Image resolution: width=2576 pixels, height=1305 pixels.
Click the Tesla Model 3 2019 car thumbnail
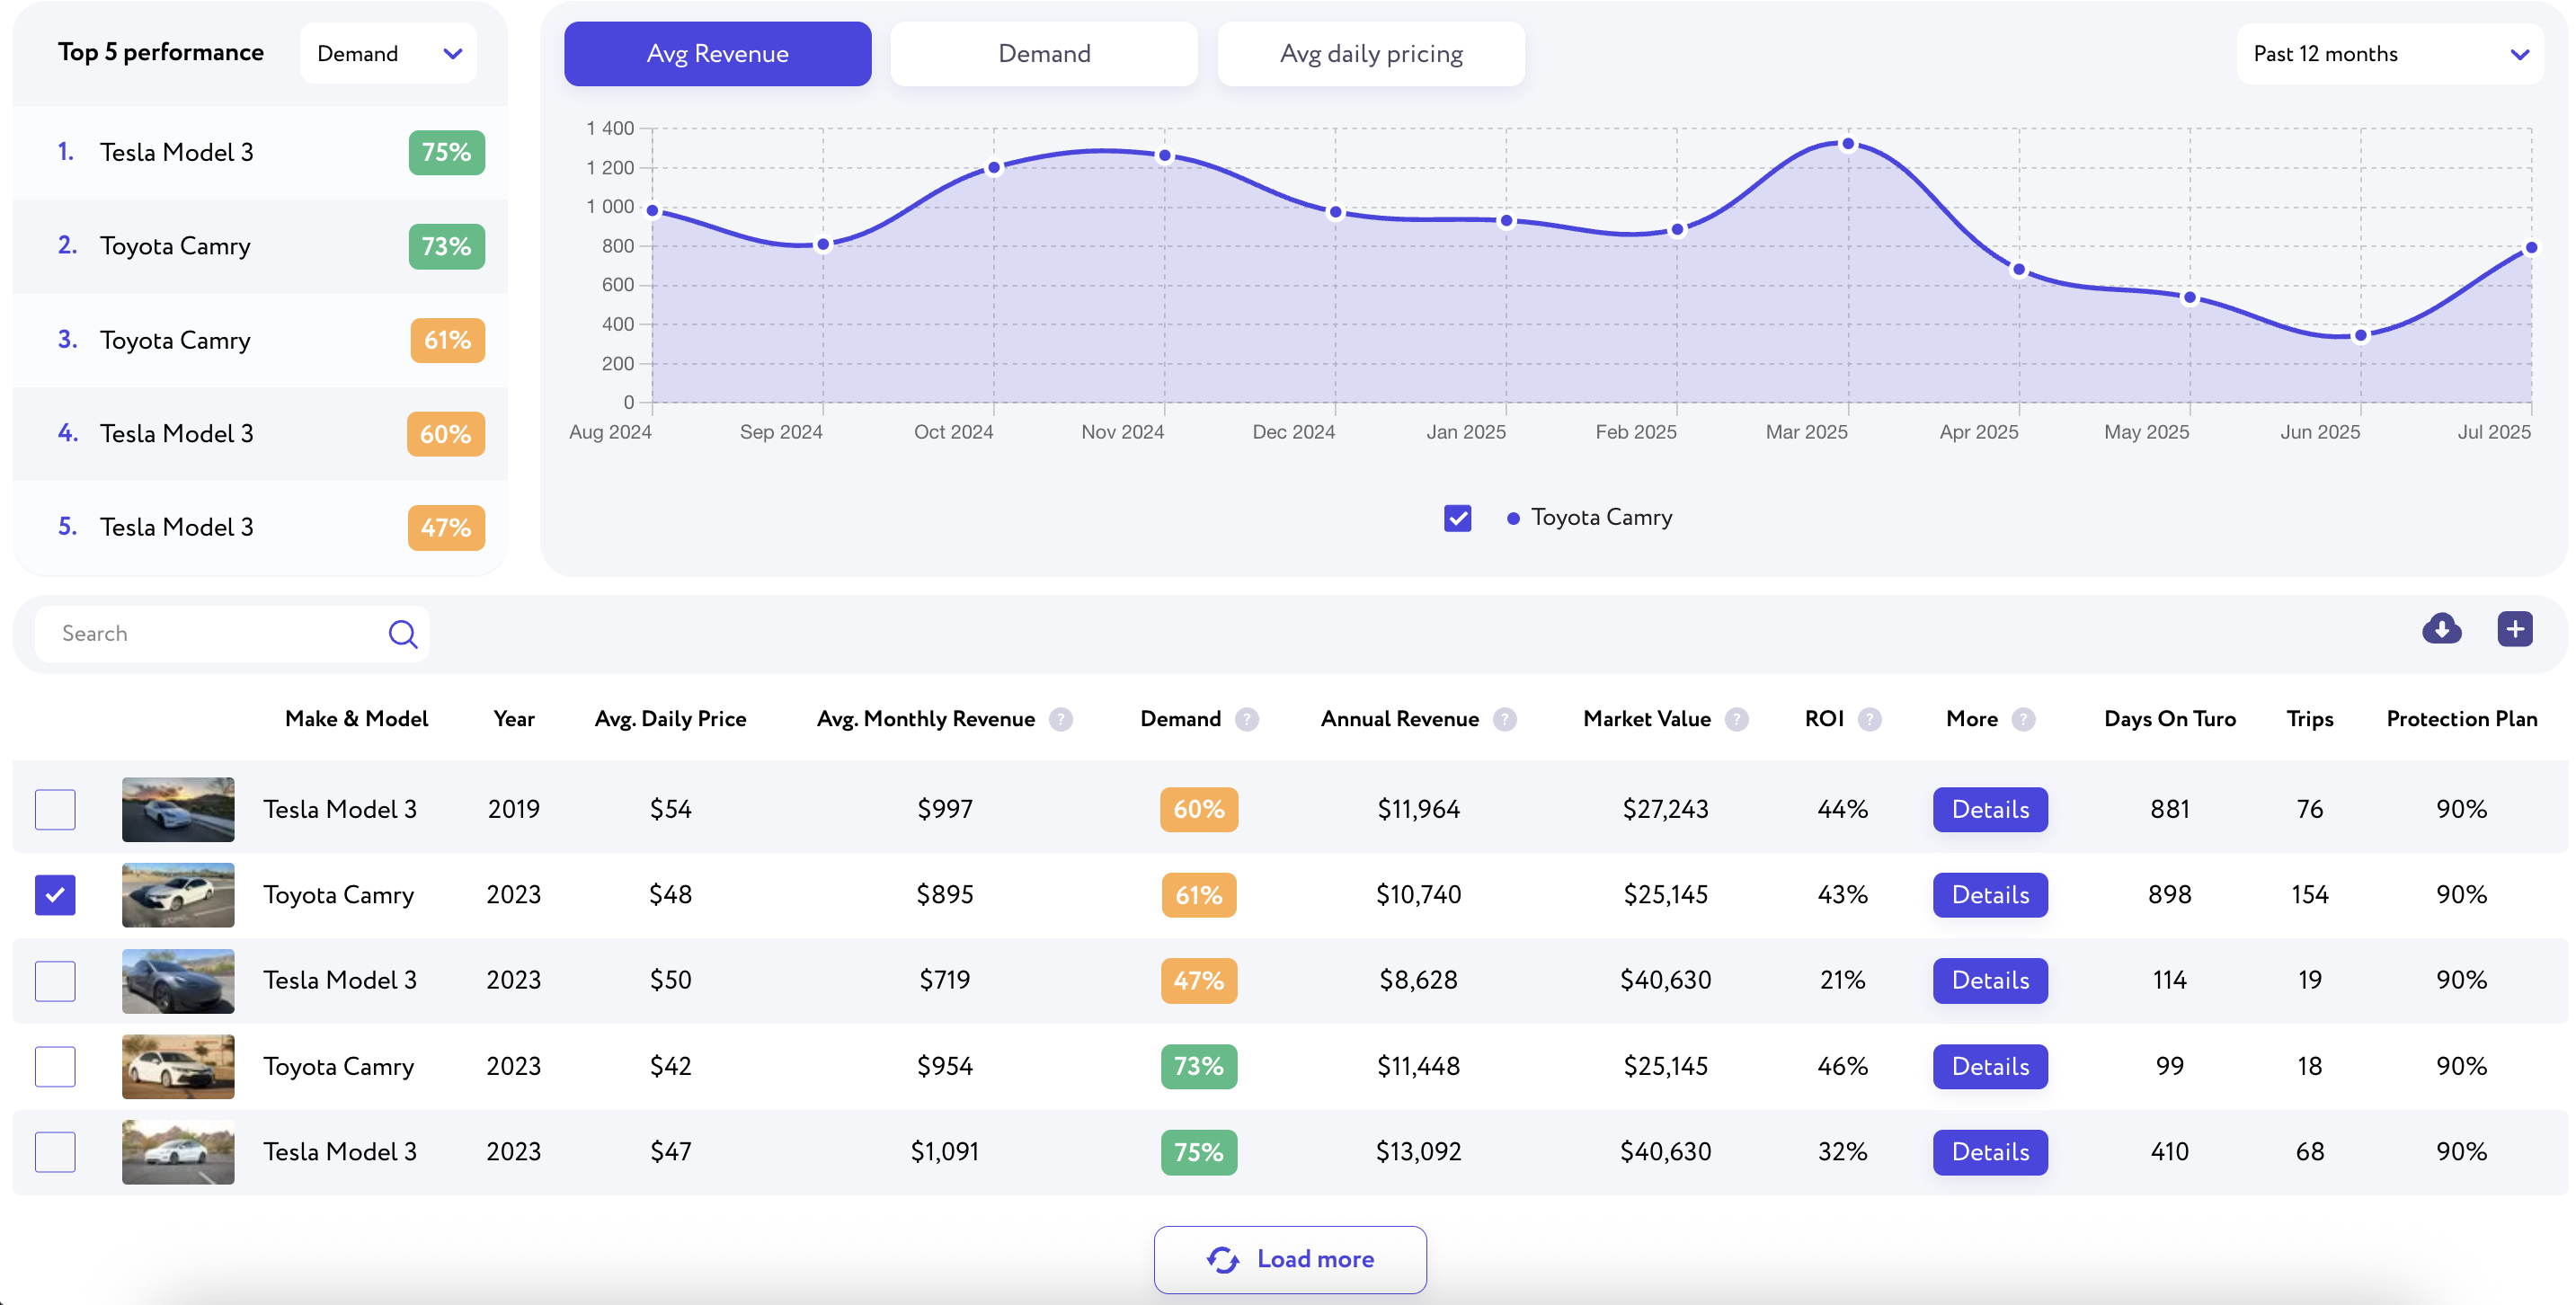178,810
